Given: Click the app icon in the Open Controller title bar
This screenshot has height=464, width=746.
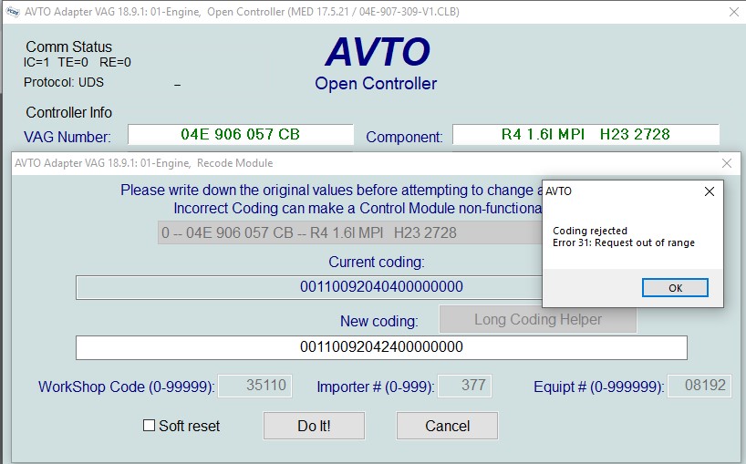Looking at the screenshot, I should 13,12.
